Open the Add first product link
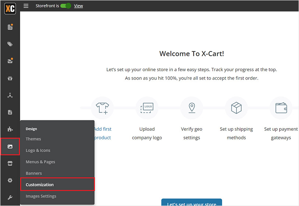The image size is (299, 206). pyautogui.click(x=103, y=133)
